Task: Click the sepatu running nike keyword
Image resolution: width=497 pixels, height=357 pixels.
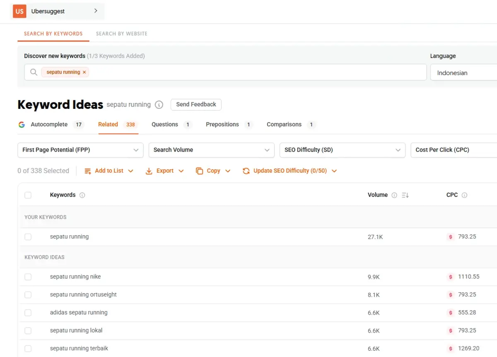Action: (75, 277)
